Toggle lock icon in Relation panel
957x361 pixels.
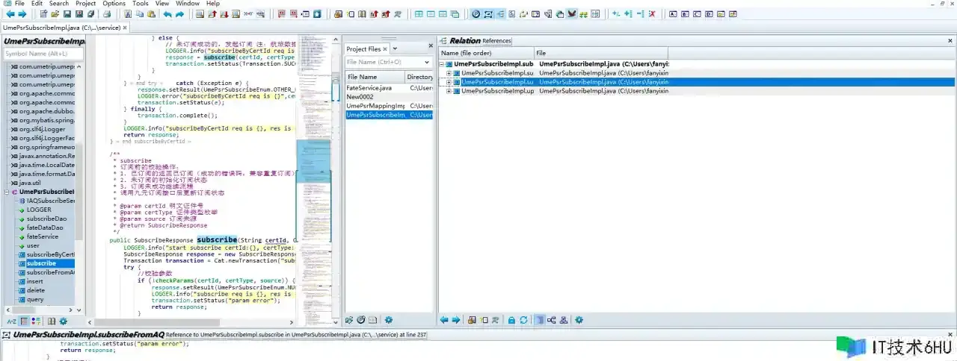511,320
